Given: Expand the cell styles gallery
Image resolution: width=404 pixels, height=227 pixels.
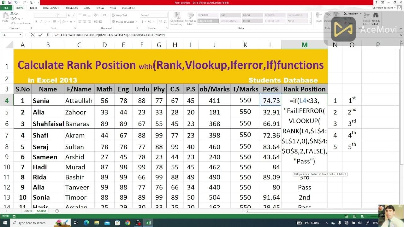Looking at the screenshot, I should pos(310,22).
